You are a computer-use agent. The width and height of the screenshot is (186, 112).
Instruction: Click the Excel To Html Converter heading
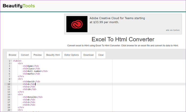click(123, 39)
